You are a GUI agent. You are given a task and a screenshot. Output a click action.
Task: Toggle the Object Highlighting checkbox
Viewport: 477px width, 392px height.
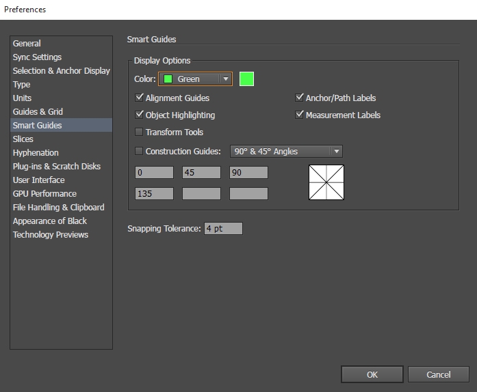click(139, 115)
